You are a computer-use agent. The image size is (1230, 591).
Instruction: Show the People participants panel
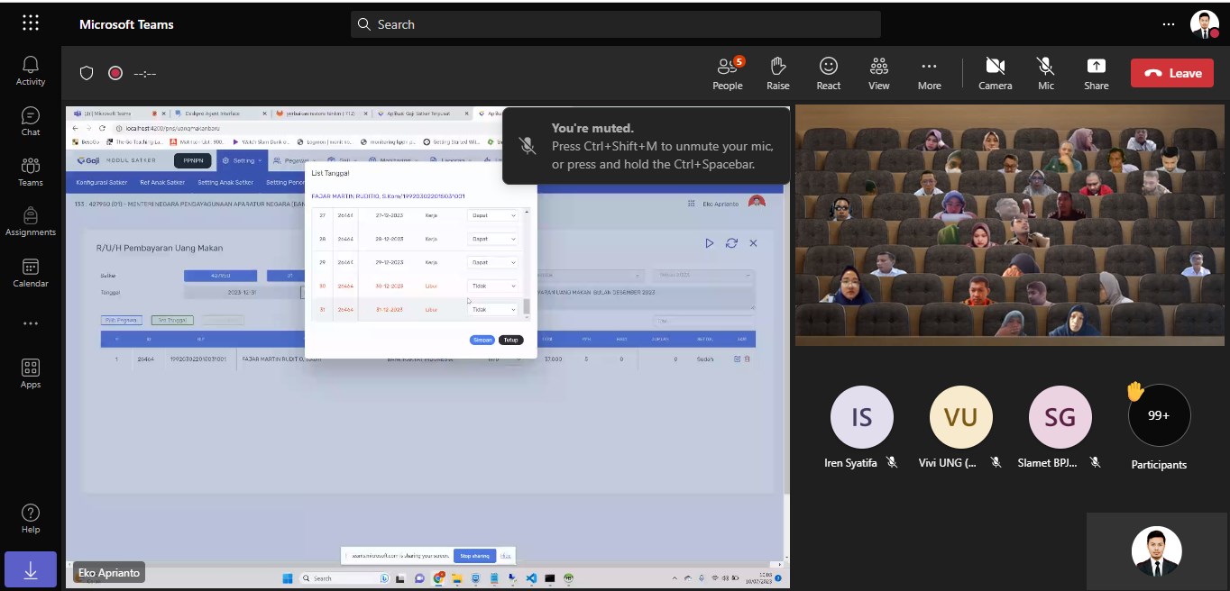(x=728, y=74)
